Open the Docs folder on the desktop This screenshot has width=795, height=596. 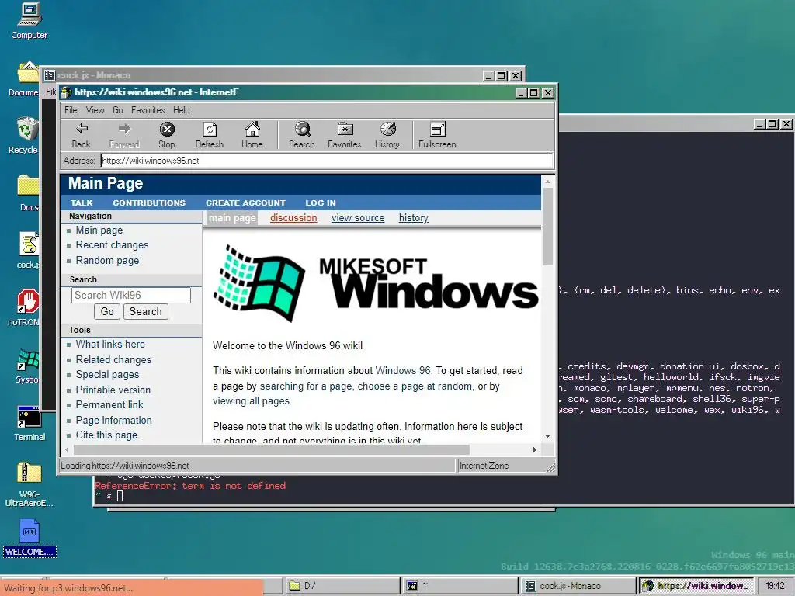(28, 193)
